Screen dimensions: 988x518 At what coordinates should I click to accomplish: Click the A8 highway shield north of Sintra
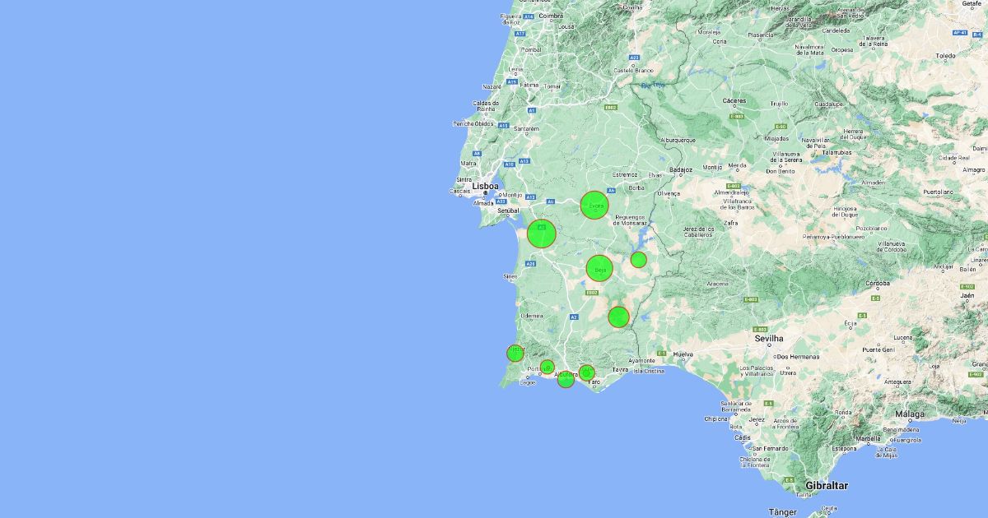pos(477,154)
